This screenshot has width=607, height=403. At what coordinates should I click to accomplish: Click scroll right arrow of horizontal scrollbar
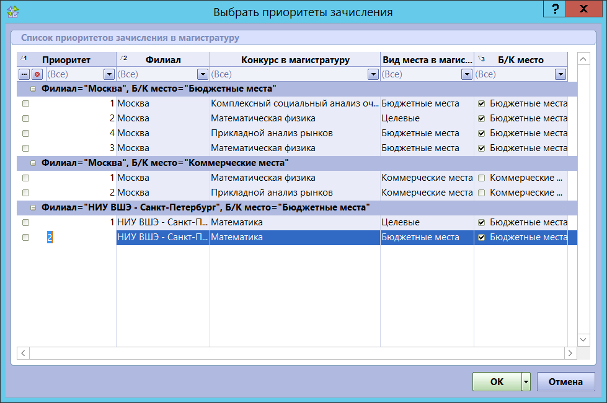click(570, 353)
